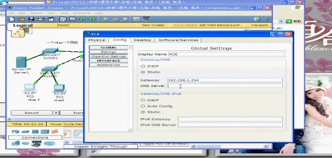The image size is (332, 158).
Task: Select the Wireless Devices category icon
Action: pyautogui.click(x=45, y=132)
